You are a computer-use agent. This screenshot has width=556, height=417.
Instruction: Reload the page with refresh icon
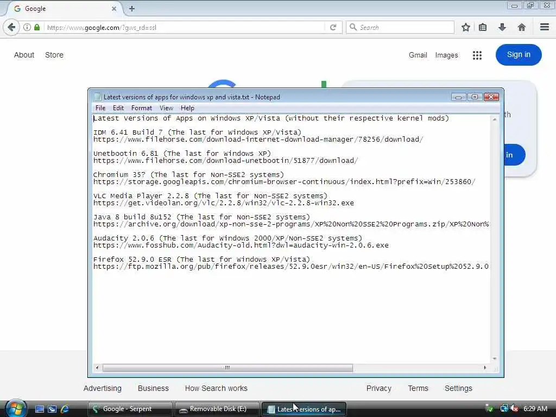[333, 27]
